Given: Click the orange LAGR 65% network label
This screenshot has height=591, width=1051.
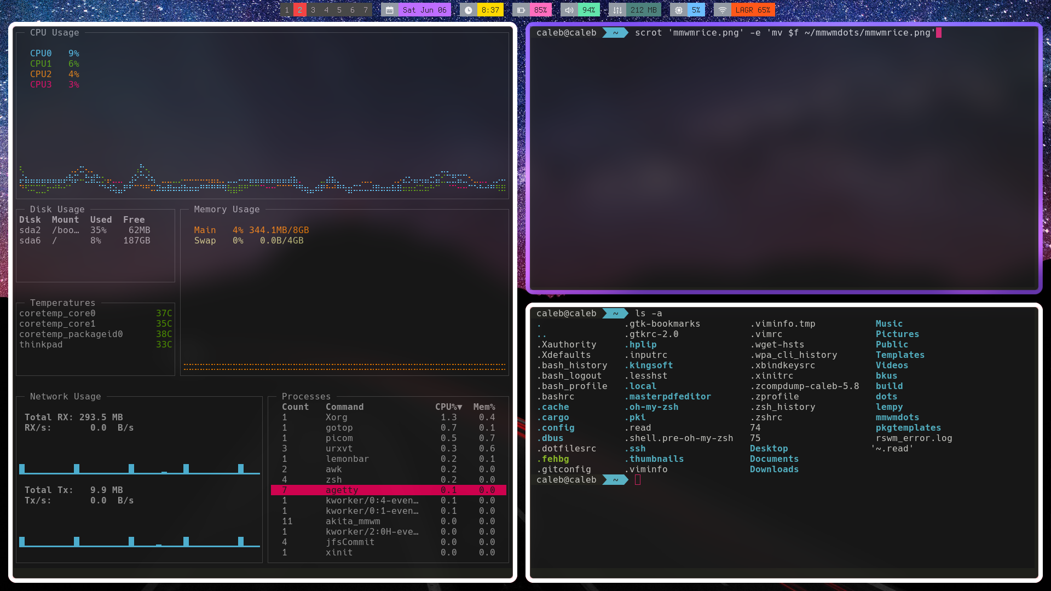Looking at the screenshot, I should [753, 10].
